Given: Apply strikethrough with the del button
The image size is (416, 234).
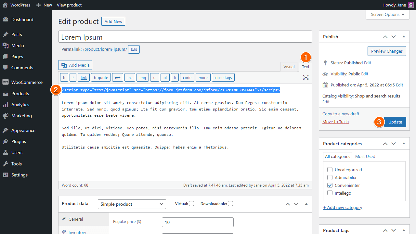Looking at the screenshot, I should [117, 77].
